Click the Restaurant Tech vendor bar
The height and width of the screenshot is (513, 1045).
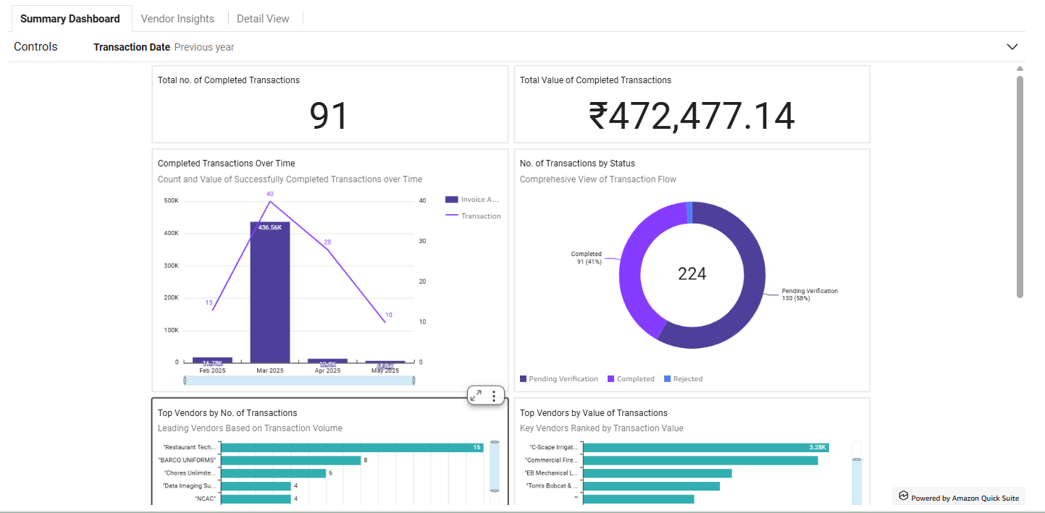tap(353, 447)
